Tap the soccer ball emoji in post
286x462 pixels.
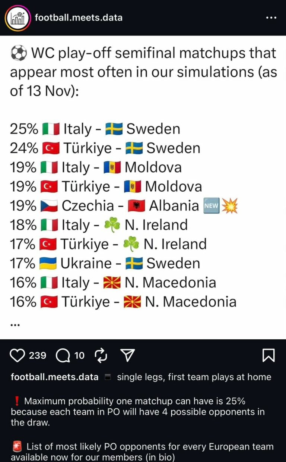click(x=19, y=54)
